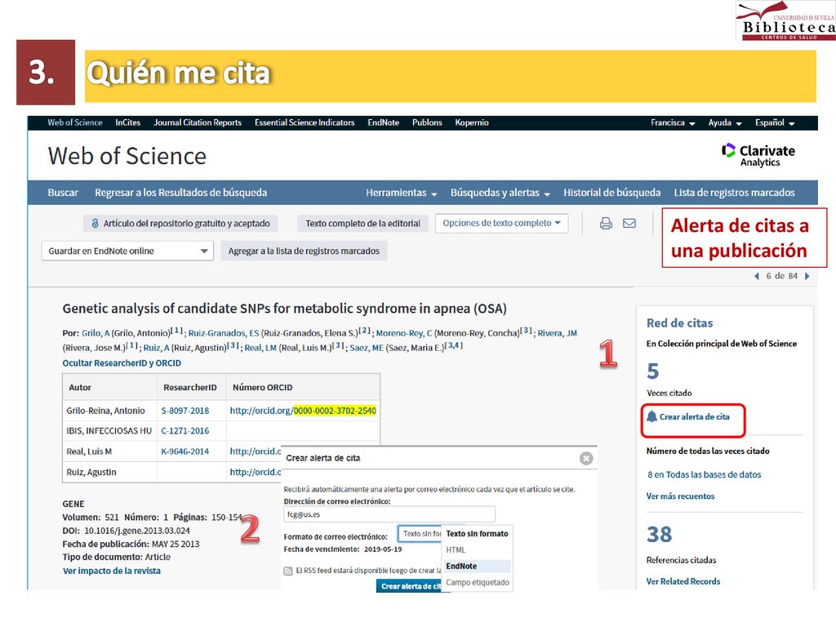Open Historial de búsqueda
The width and height of the screenshot is (836, 627).
pyautogui.click(x=612, y=193)
